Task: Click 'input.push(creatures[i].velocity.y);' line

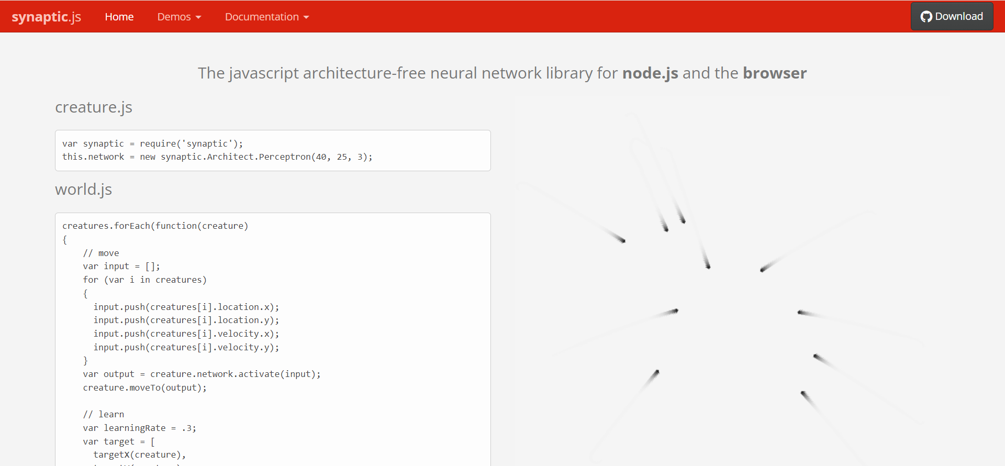Action: [x=186, y=347]
